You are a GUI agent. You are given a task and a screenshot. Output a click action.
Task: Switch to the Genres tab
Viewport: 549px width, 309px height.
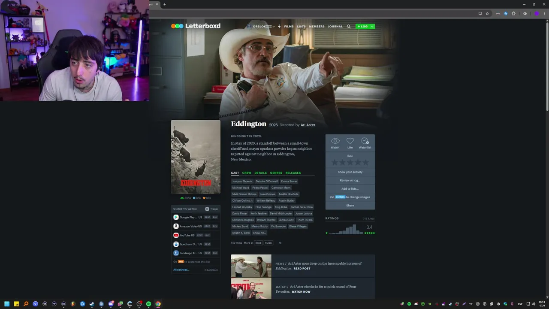(x=276, y=173)
